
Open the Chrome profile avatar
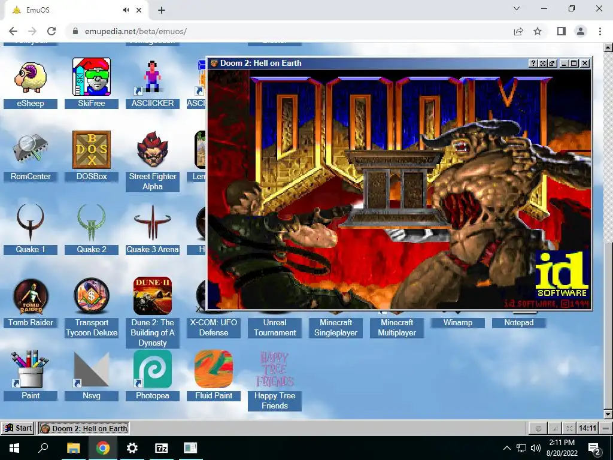click(581, 31)
